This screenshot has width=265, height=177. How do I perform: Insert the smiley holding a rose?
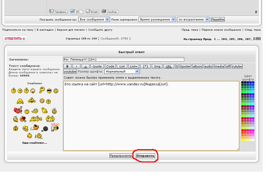(x=23, y=119)
